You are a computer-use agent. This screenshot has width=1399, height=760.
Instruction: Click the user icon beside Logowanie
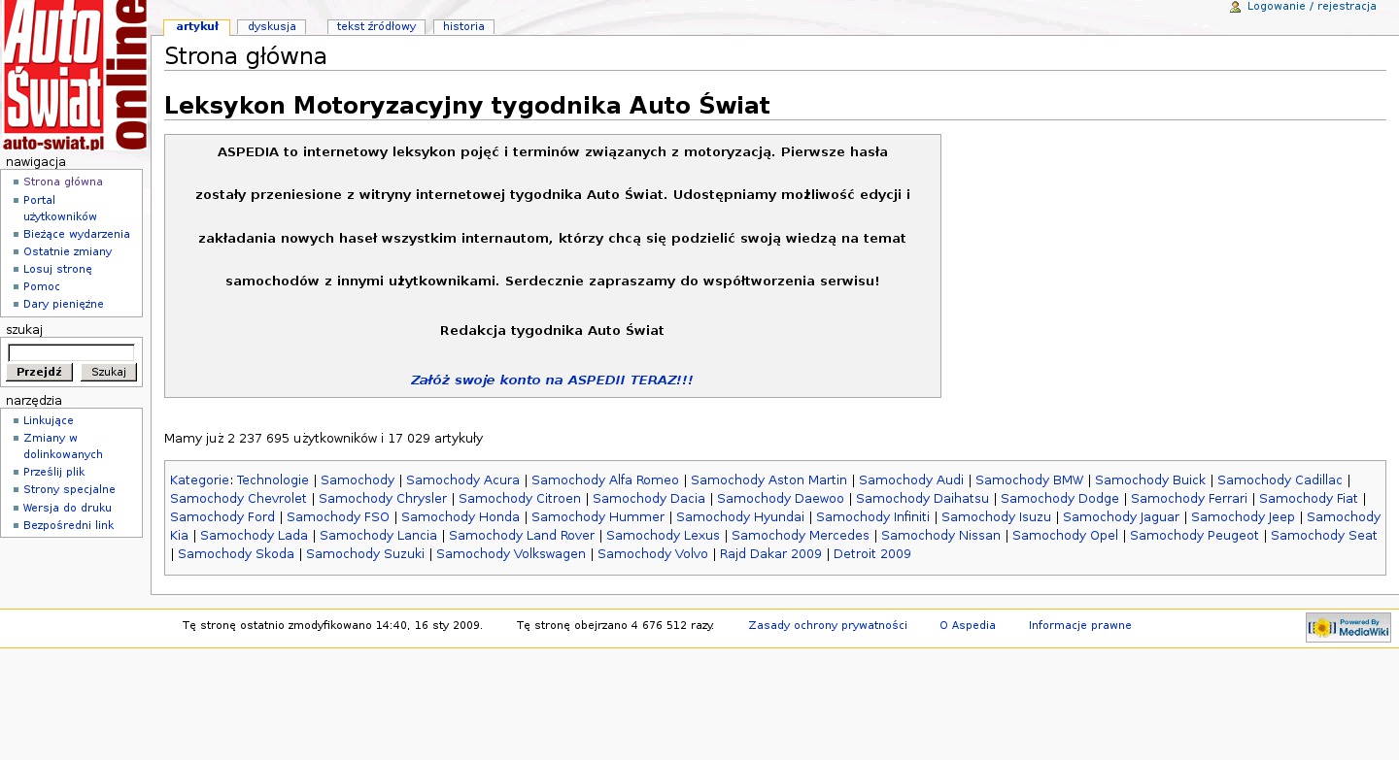point(1235,7)
